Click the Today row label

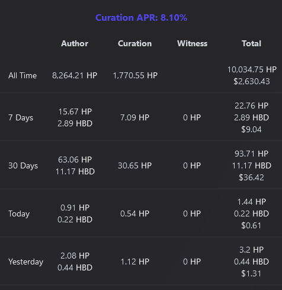click(19, 213)
